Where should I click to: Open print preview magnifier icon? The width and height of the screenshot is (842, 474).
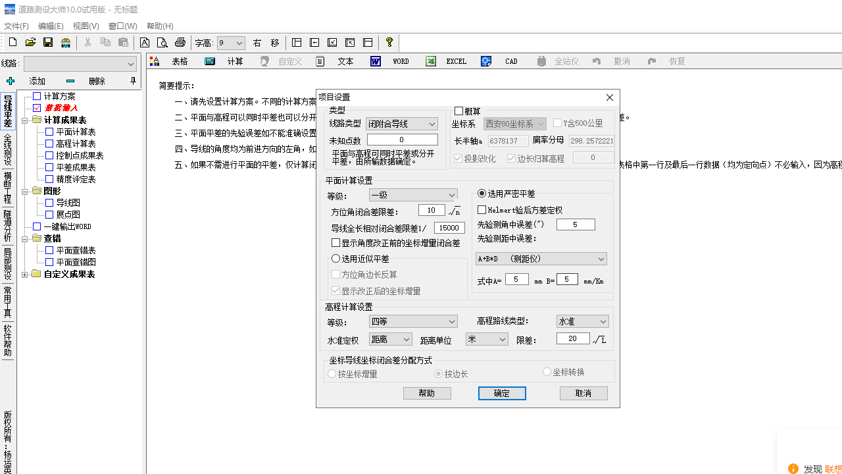click(162, 43)
